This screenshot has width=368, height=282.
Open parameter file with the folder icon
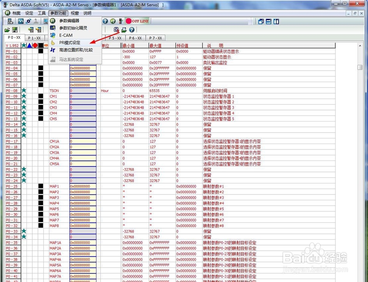point(7,30)
